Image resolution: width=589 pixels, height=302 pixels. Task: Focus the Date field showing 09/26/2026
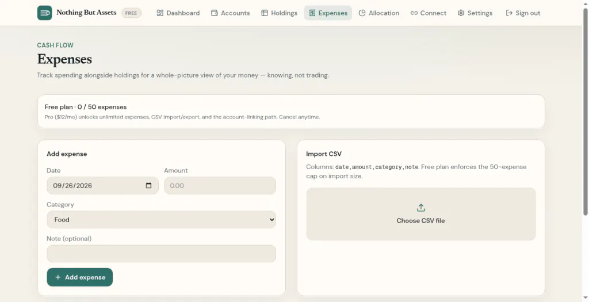[x=102, y=186]
